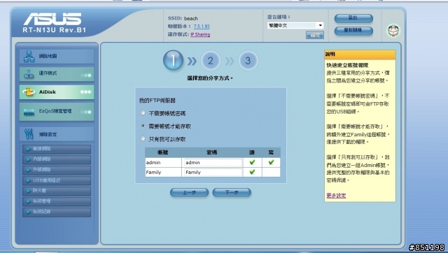Open the 網路地圖 network map icon
The image size is (448, 253).
[29, 57]
